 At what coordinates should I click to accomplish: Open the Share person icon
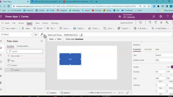pyautogui.click(x=167, y=23)
